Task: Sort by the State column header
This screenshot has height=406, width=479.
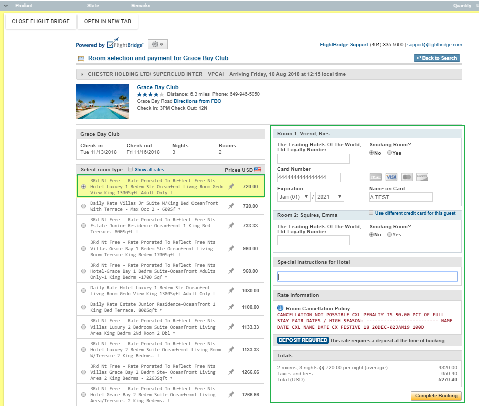Action: (x=93, y=6)
